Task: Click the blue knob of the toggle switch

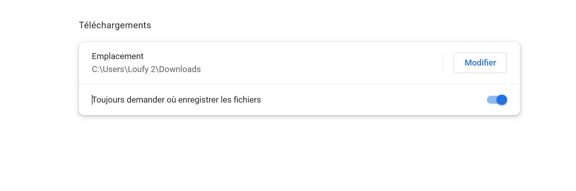Action: pyautogui.click(x=502, y=100)
